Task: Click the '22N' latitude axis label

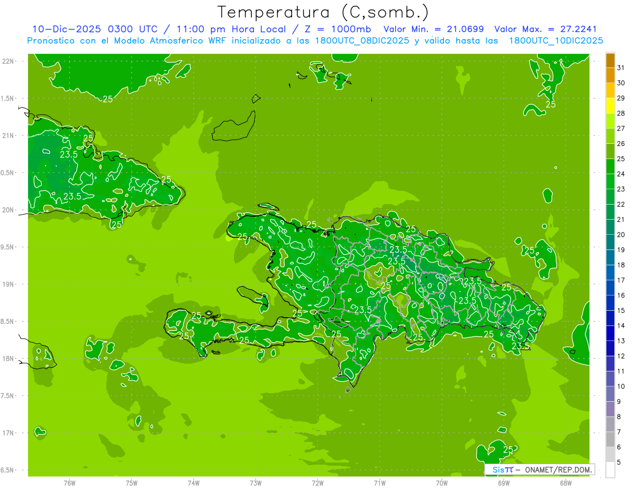Action: point(9,61)
